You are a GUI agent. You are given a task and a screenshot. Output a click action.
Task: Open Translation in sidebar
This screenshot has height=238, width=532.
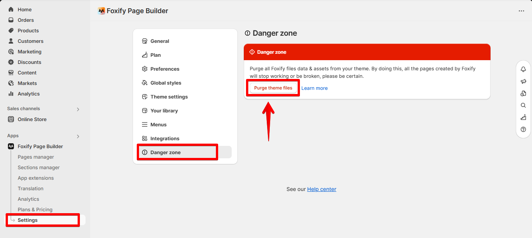[x=31, y=188]
